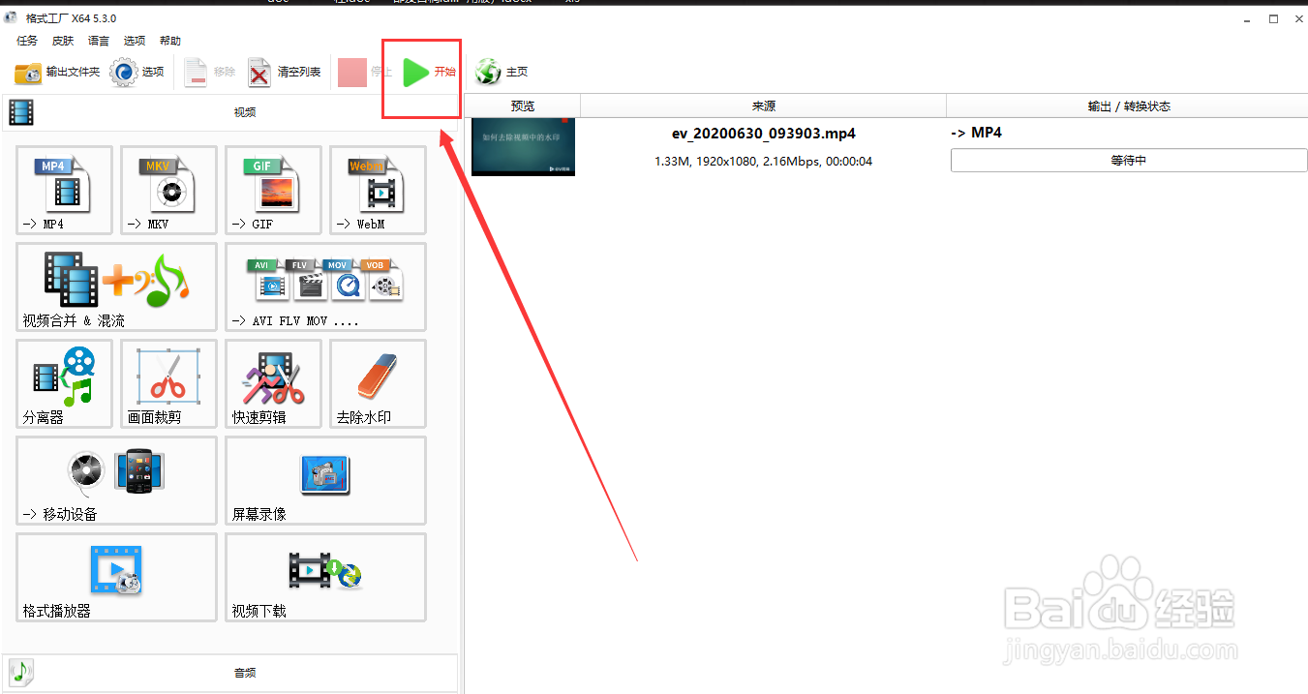This screenshot has height=694, width=1308.
Task: Click the file info line 1.33M, 1920x1080
Action: (x=763, y=162)
